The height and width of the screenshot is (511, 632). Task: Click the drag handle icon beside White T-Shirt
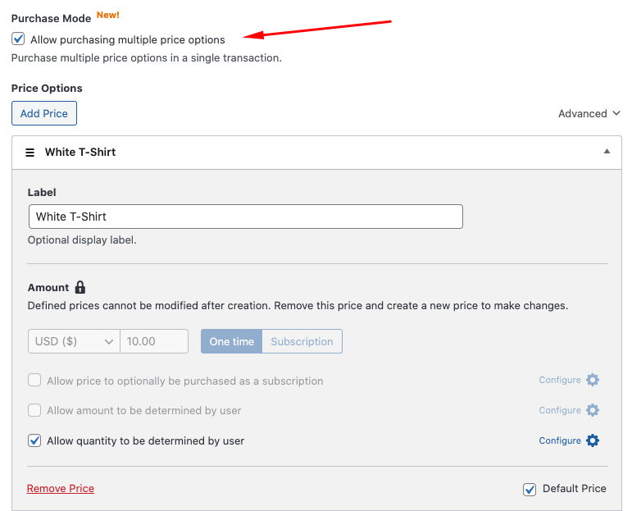[30, 152]
